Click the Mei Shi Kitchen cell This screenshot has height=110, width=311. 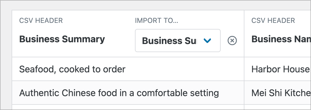tap(277, 93)
